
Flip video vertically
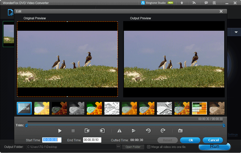[134, 131]
